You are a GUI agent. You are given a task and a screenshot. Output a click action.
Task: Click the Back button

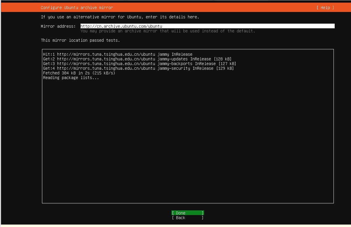click(x=187, y=218)
